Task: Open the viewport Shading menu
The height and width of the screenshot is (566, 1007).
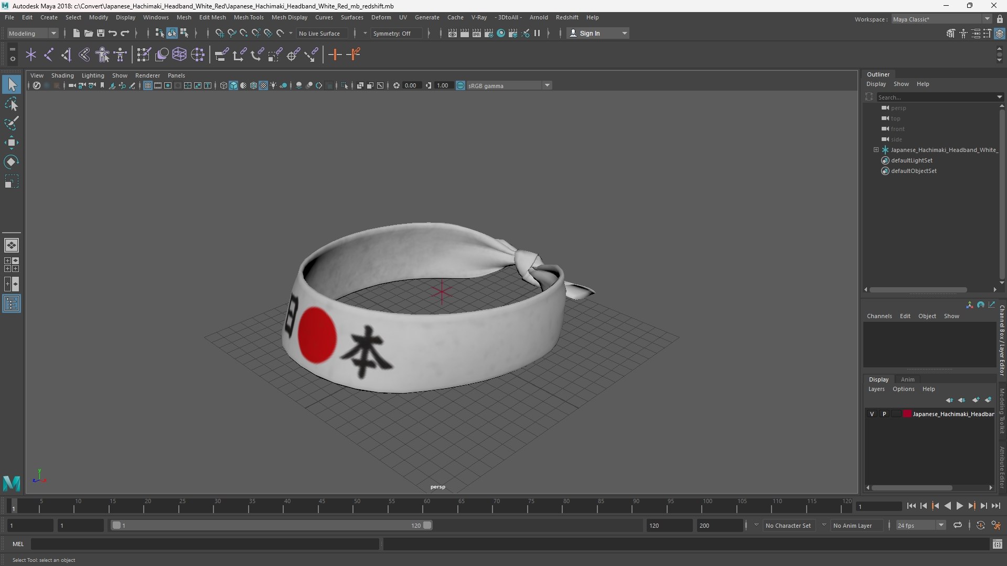Action: 62,75
